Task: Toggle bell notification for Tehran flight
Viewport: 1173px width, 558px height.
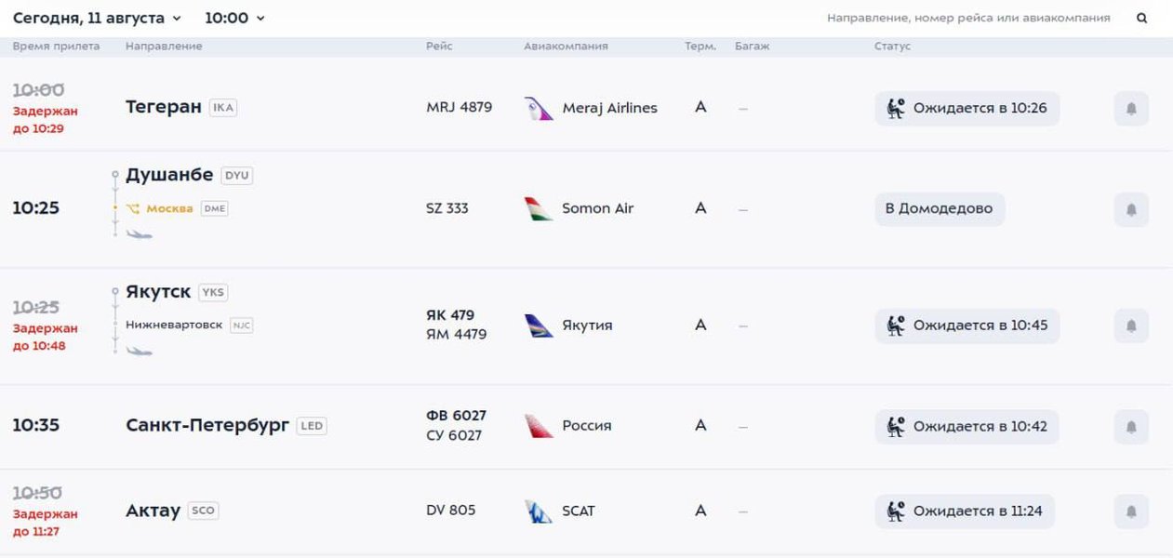Action: point(1131,108)
